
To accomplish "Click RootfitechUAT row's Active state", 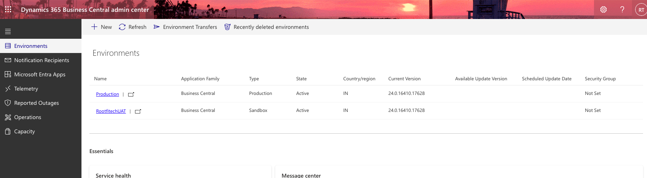I will (x=303, y=110).
